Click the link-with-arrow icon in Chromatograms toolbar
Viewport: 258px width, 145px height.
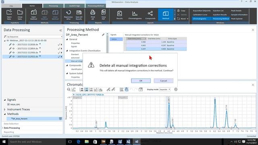tap(113, 89)
